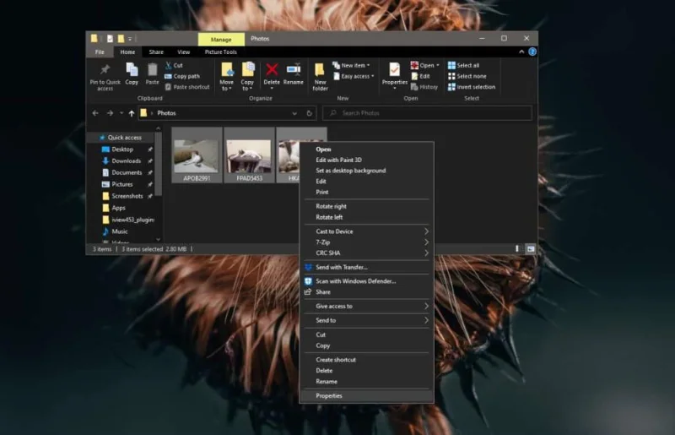
Task: Click Paste shortcut in ribbon
Action: coord(187,87)
